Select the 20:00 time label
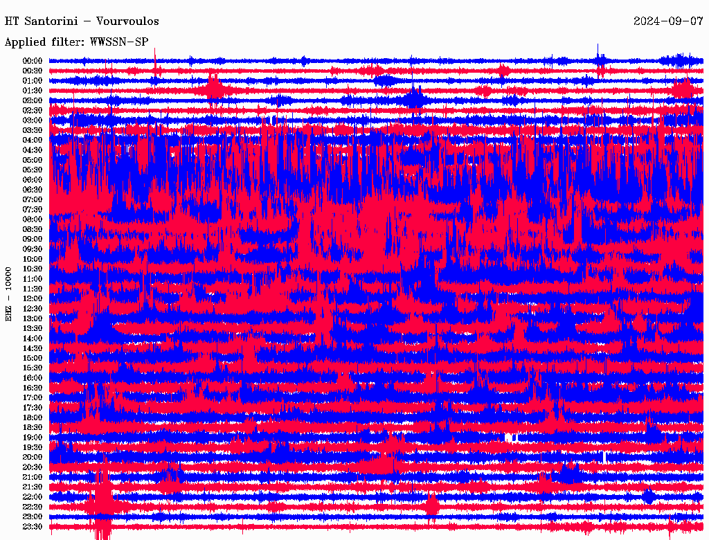The height and width of the screenshot is (540, 709). pos(33,457)
